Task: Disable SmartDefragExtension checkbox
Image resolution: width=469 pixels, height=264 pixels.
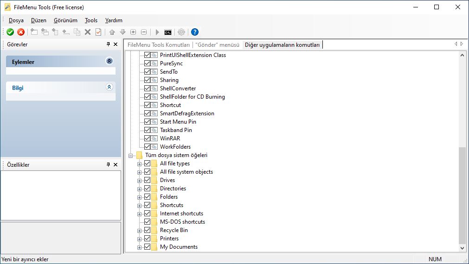Action: [x=147, y=113]
